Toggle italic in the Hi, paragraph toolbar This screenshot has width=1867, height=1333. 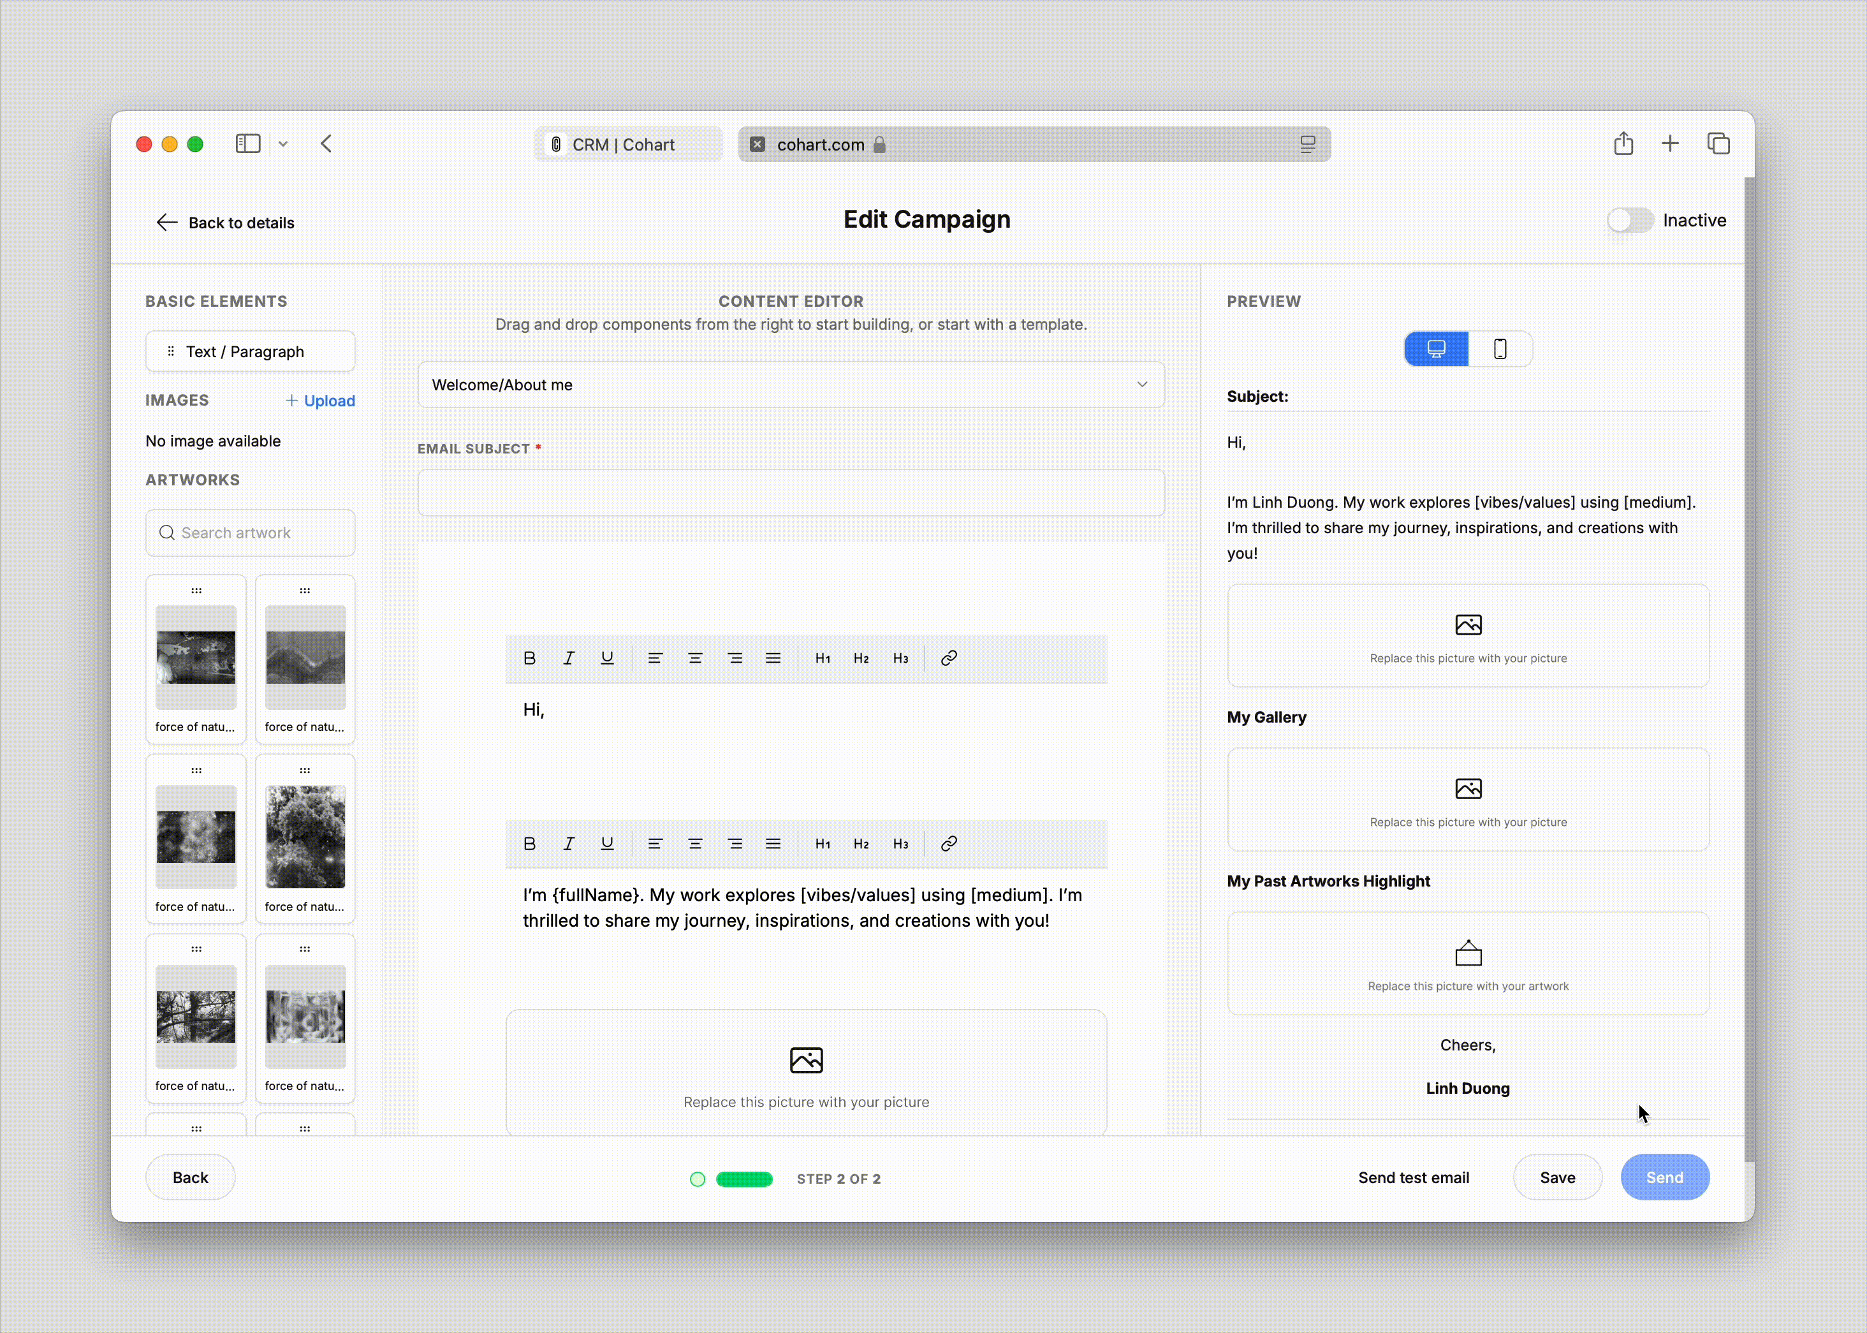[x=569, y=658]
